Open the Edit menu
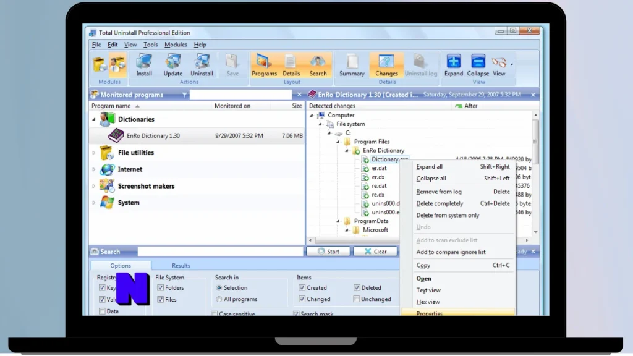The width and height of the screenshot is (633, 356). tap(113, 44)
